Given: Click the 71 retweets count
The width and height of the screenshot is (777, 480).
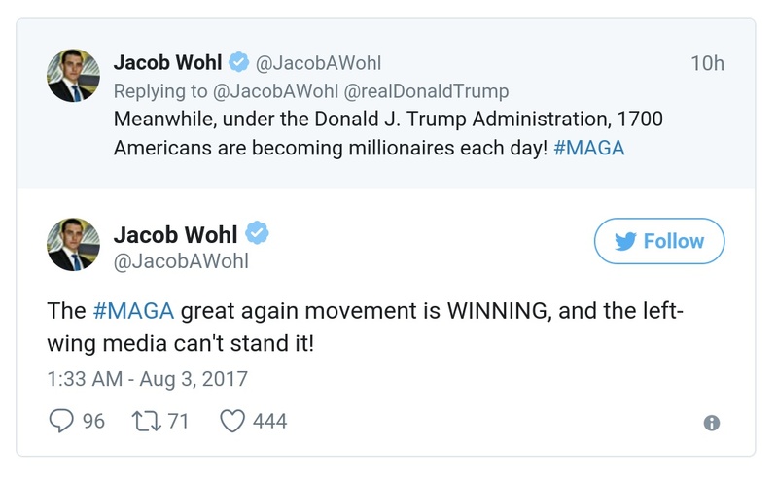Looking at the screenshot, I should 177,421.
